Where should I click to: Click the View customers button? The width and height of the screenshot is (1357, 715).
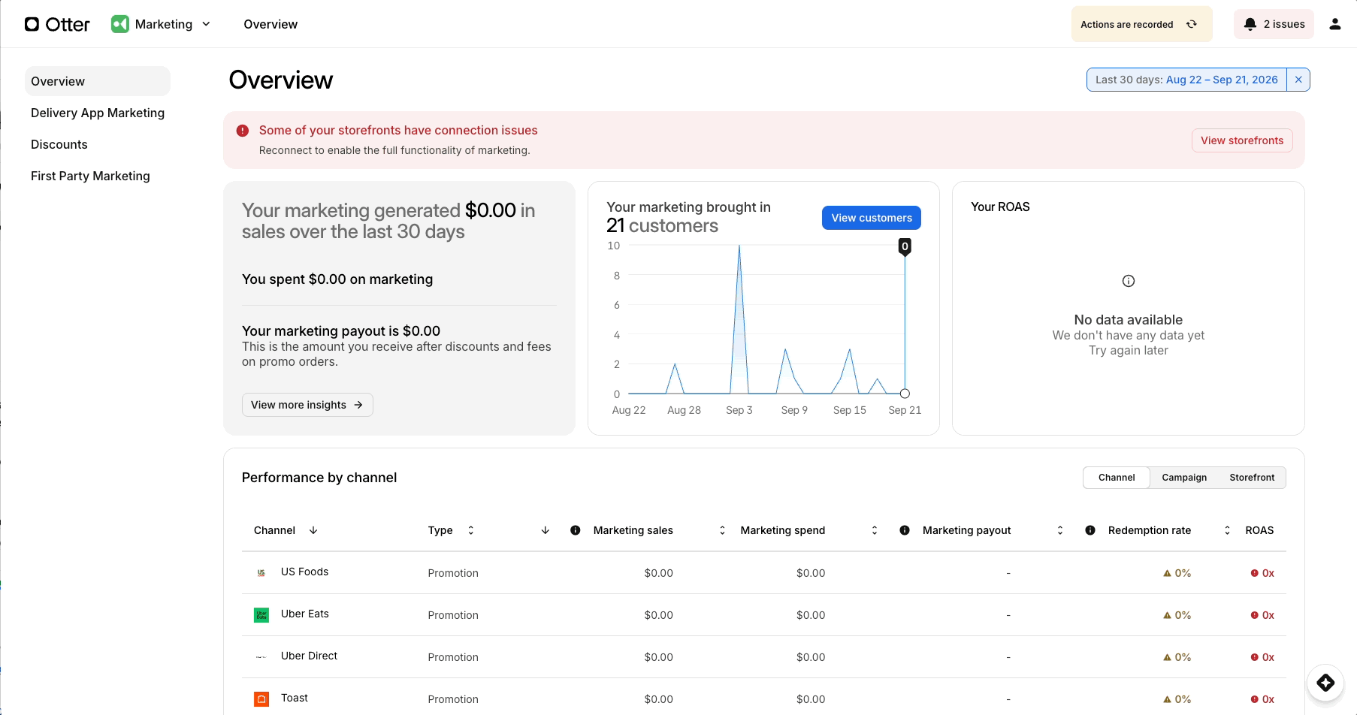[872, 218]
